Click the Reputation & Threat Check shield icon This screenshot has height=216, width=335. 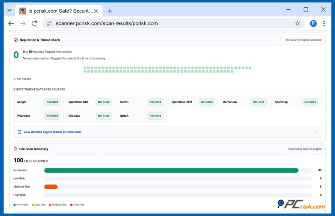[x=16, y=40]
